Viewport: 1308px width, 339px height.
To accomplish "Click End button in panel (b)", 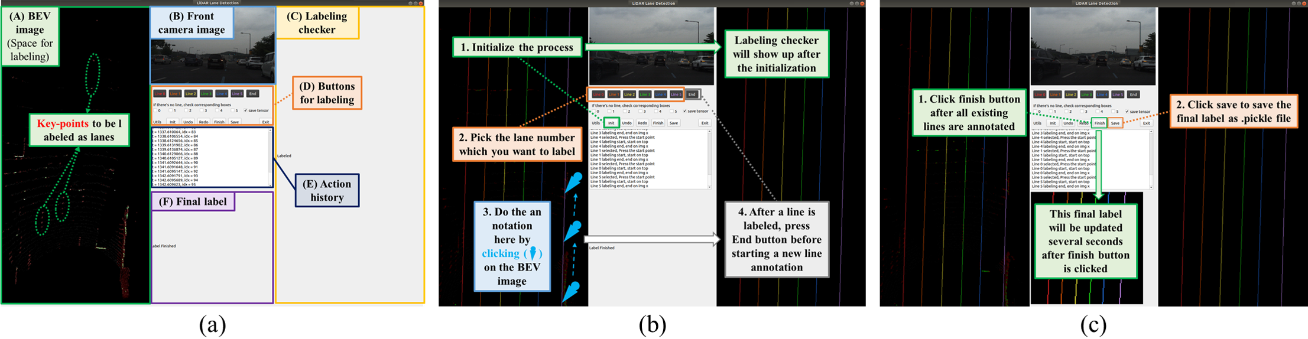I will (x=692, y=94).
